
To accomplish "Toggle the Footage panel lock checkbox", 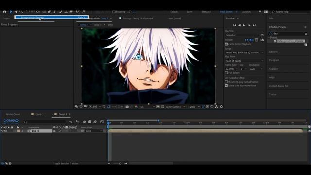I will (120, 18).
